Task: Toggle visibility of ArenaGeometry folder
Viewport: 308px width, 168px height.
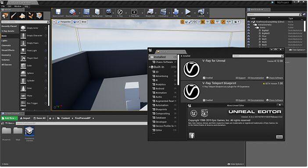Action: [249, 25]
